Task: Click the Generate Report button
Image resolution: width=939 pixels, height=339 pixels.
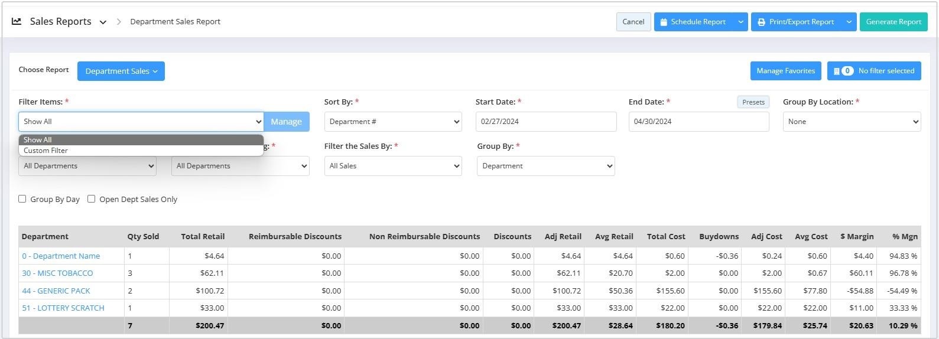Action: click(893, 22)
